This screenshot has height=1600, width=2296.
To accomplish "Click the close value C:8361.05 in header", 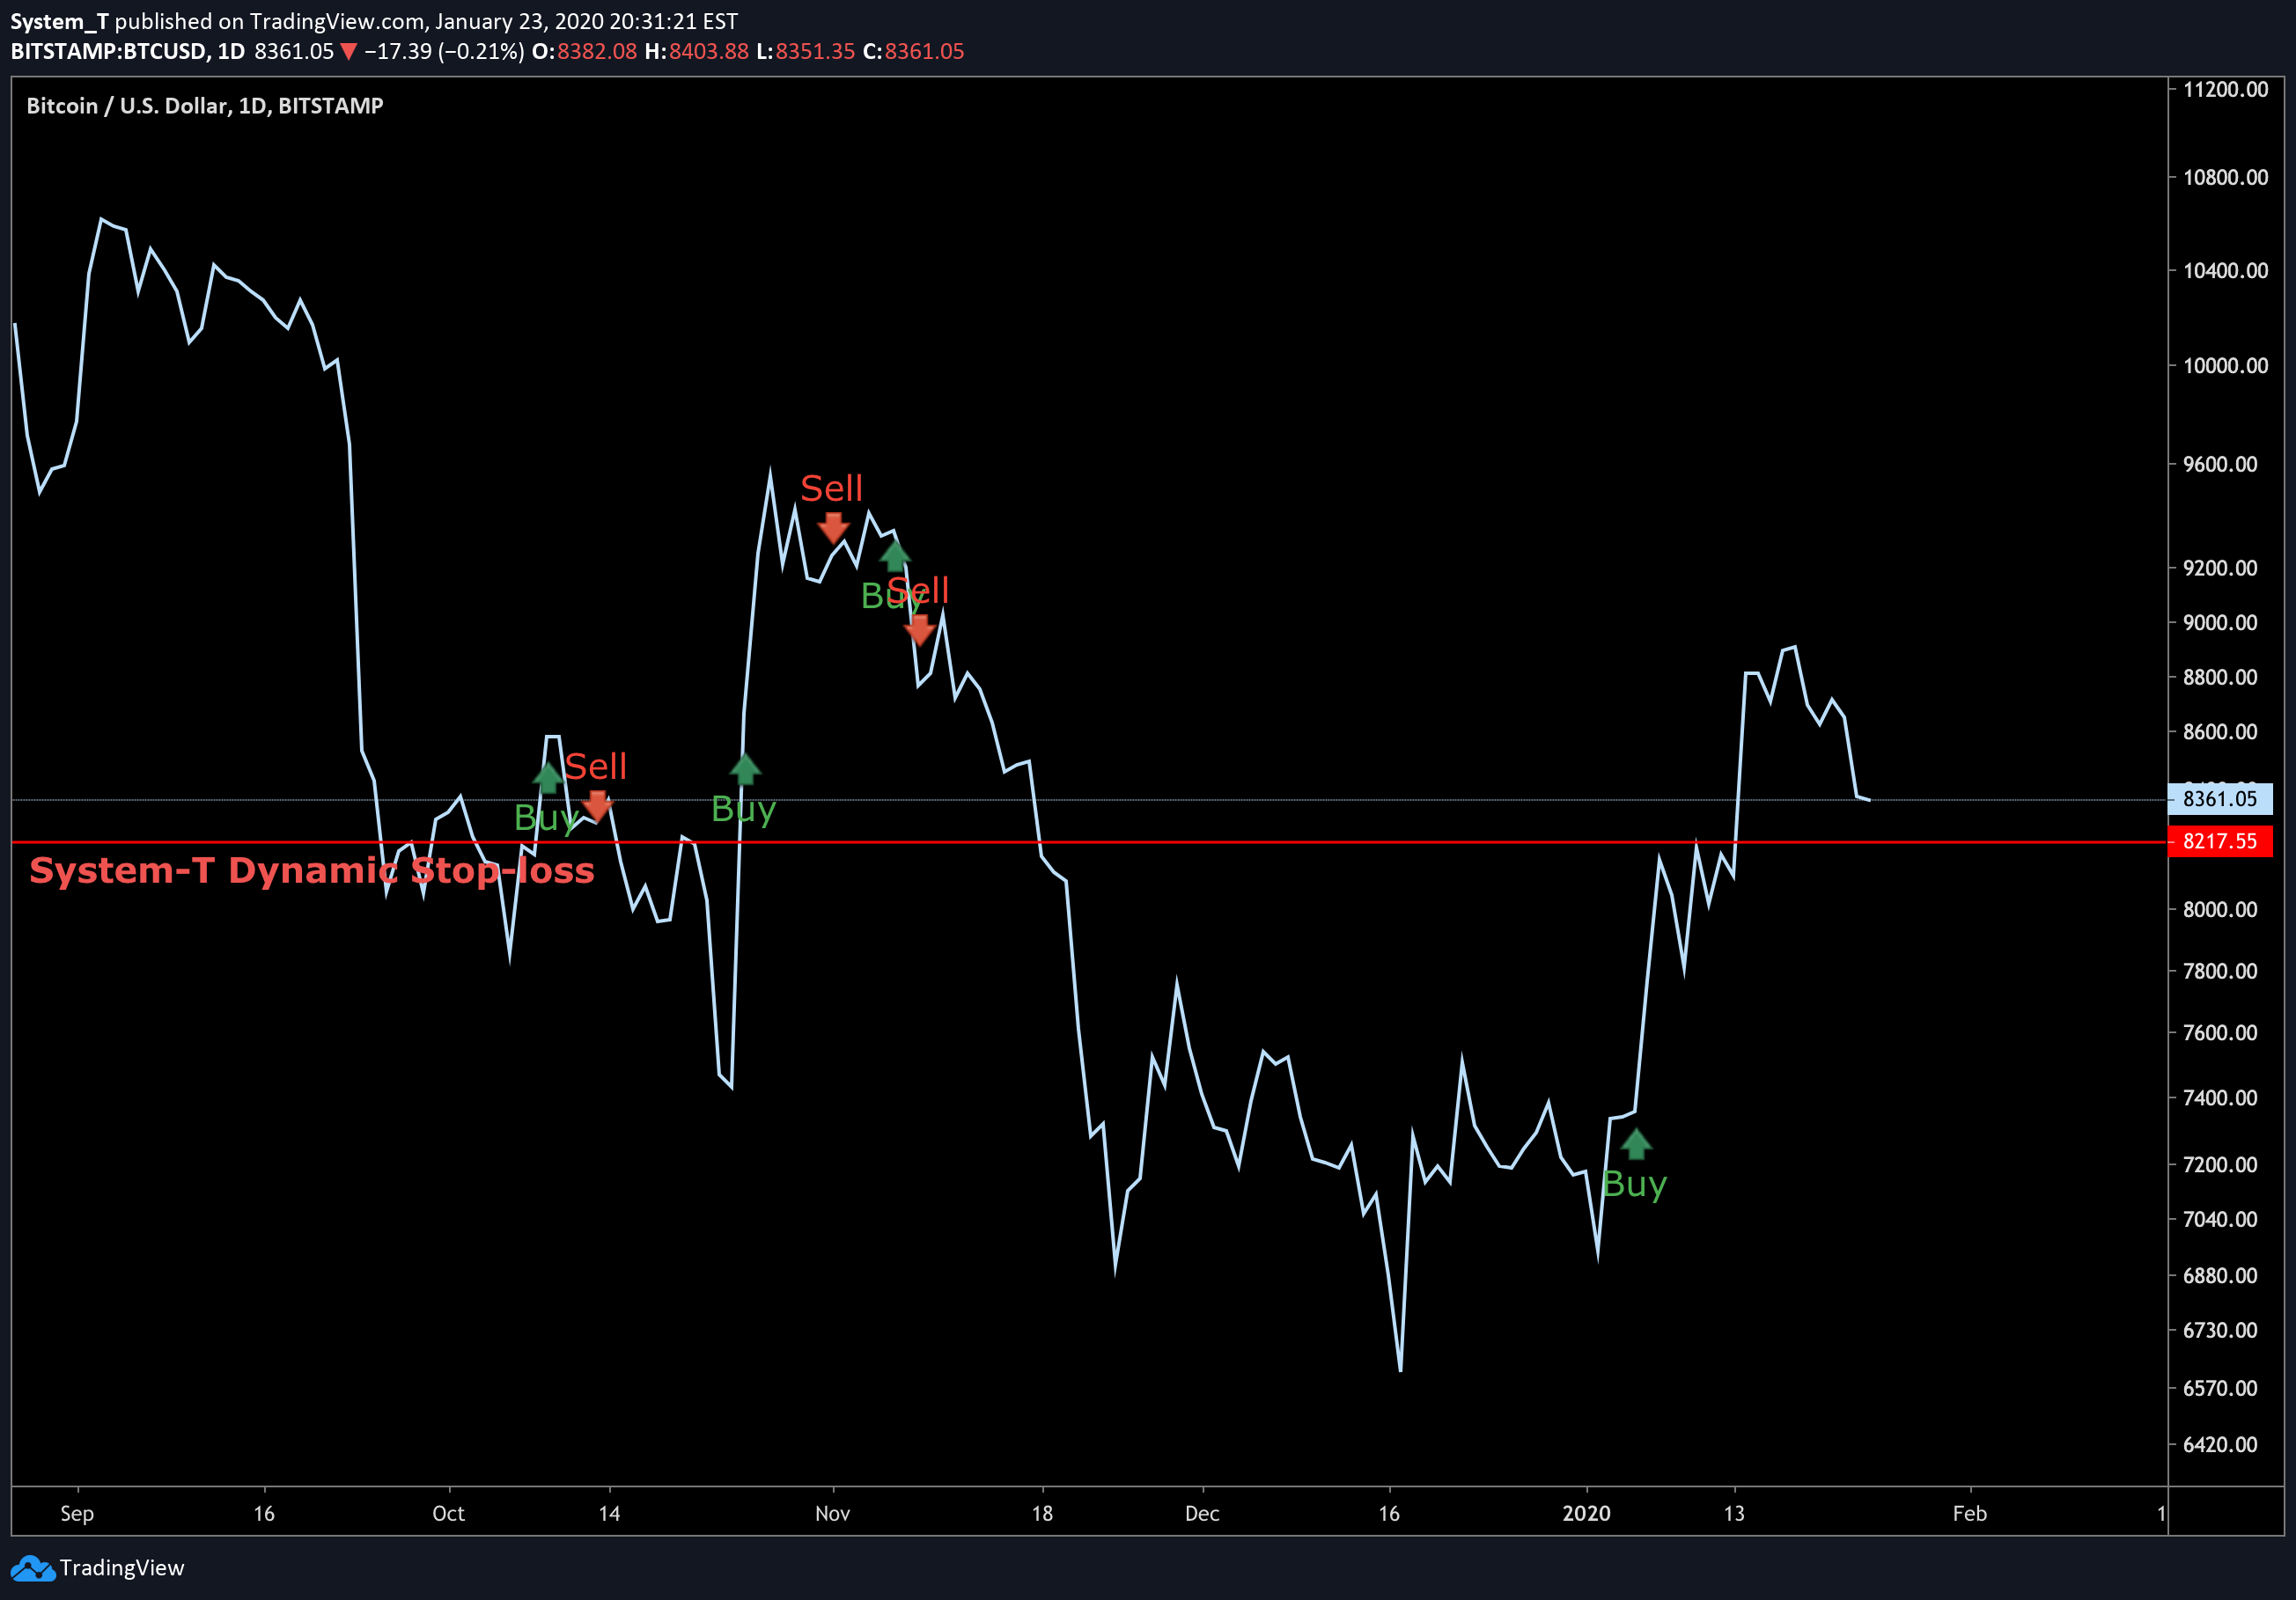I will (x=913, y=52).
